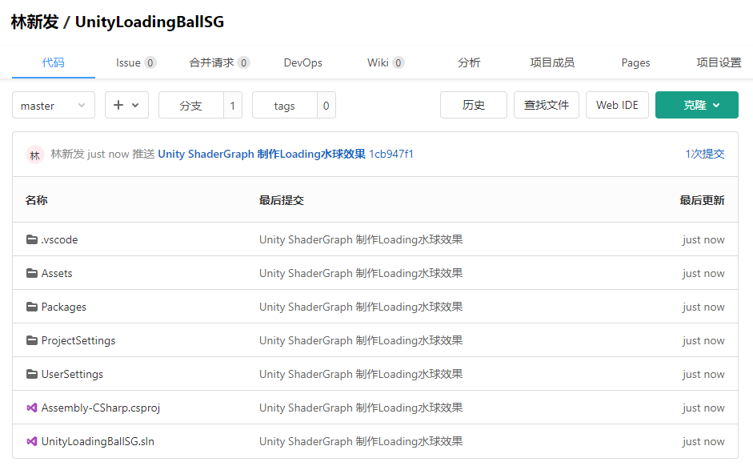Expand the plus menu chevron

point(135,105)
